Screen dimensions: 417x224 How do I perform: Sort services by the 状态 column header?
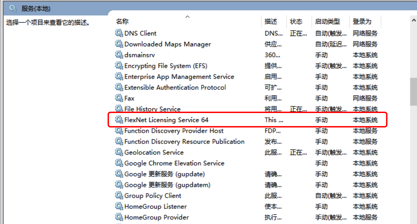coord(296,21)
